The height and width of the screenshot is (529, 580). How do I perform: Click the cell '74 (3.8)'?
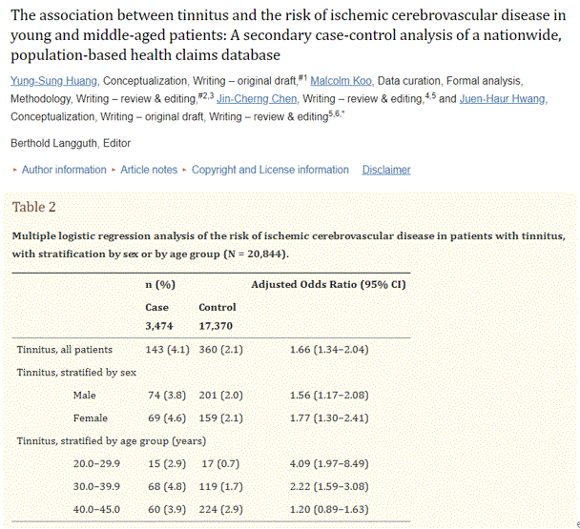point(167,396)
